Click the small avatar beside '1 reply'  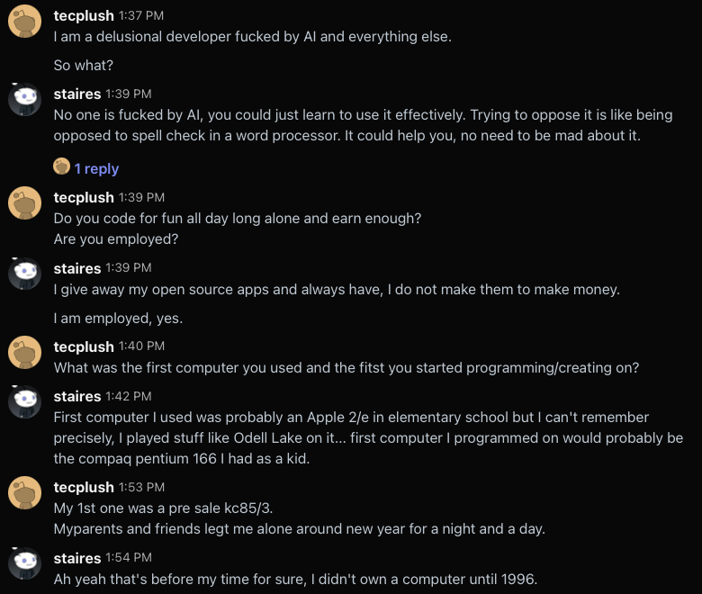click(61, 166)
